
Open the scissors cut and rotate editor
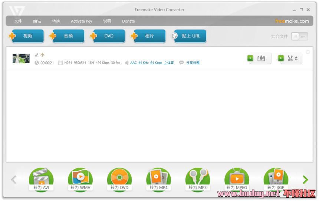290,58
